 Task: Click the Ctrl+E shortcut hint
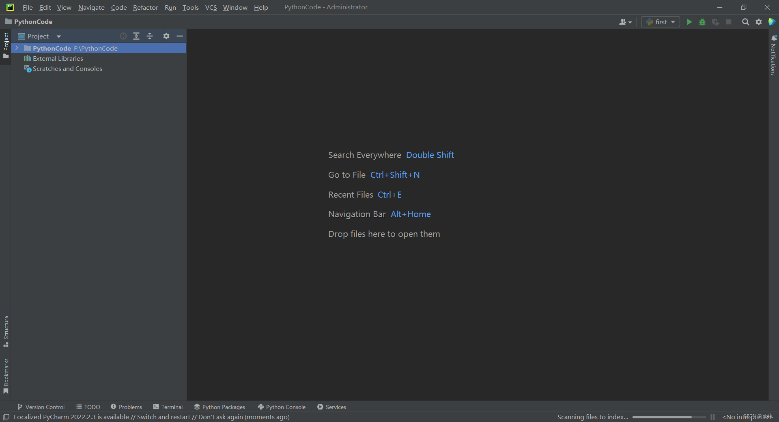(x=389, y=195)
